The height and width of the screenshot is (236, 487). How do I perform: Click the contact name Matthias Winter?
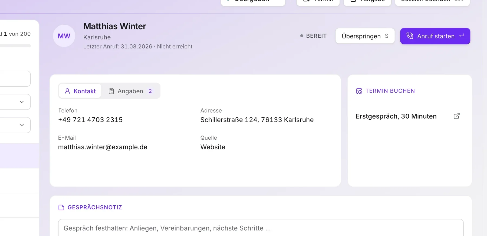pos(115,26)
